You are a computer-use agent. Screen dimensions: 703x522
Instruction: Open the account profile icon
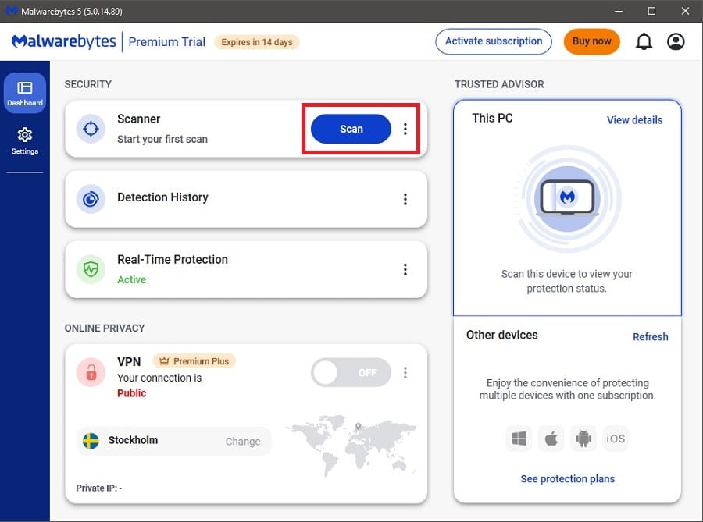coord(676,41)
